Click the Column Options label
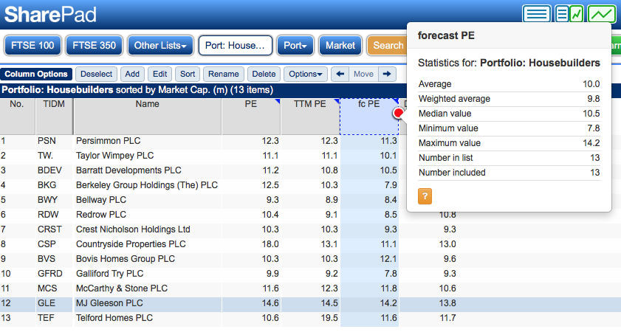 (36, 74)
